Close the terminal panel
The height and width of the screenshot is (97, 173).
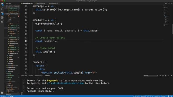[172, 76]
